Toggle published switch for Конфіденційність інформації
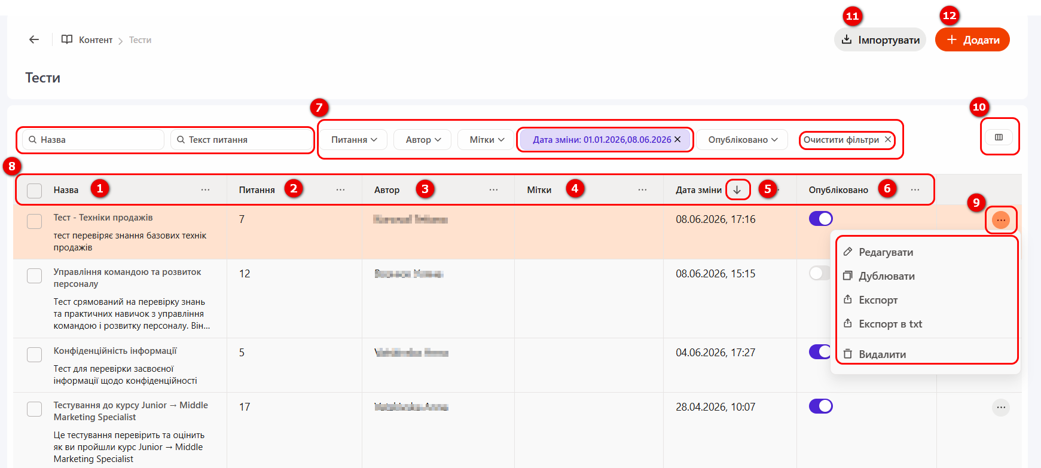 pyautogui.click(x=820, y=351)
